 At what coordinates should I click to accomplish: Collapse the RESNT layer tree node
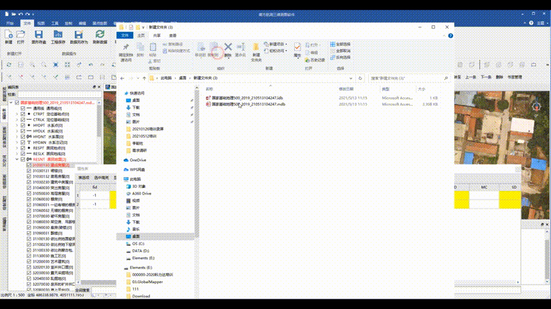(x=17, y=159)
